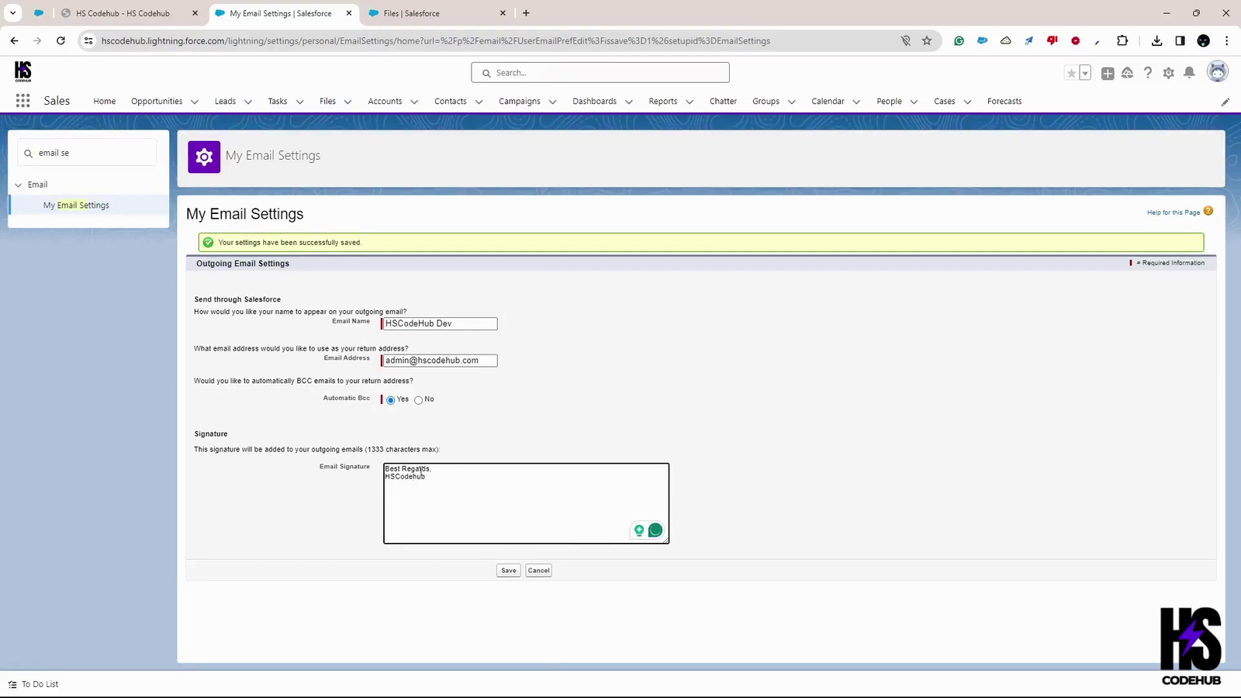Expand the Leads tab dropdown
This screenshot has height=698, width=1241.
[248, 102]
